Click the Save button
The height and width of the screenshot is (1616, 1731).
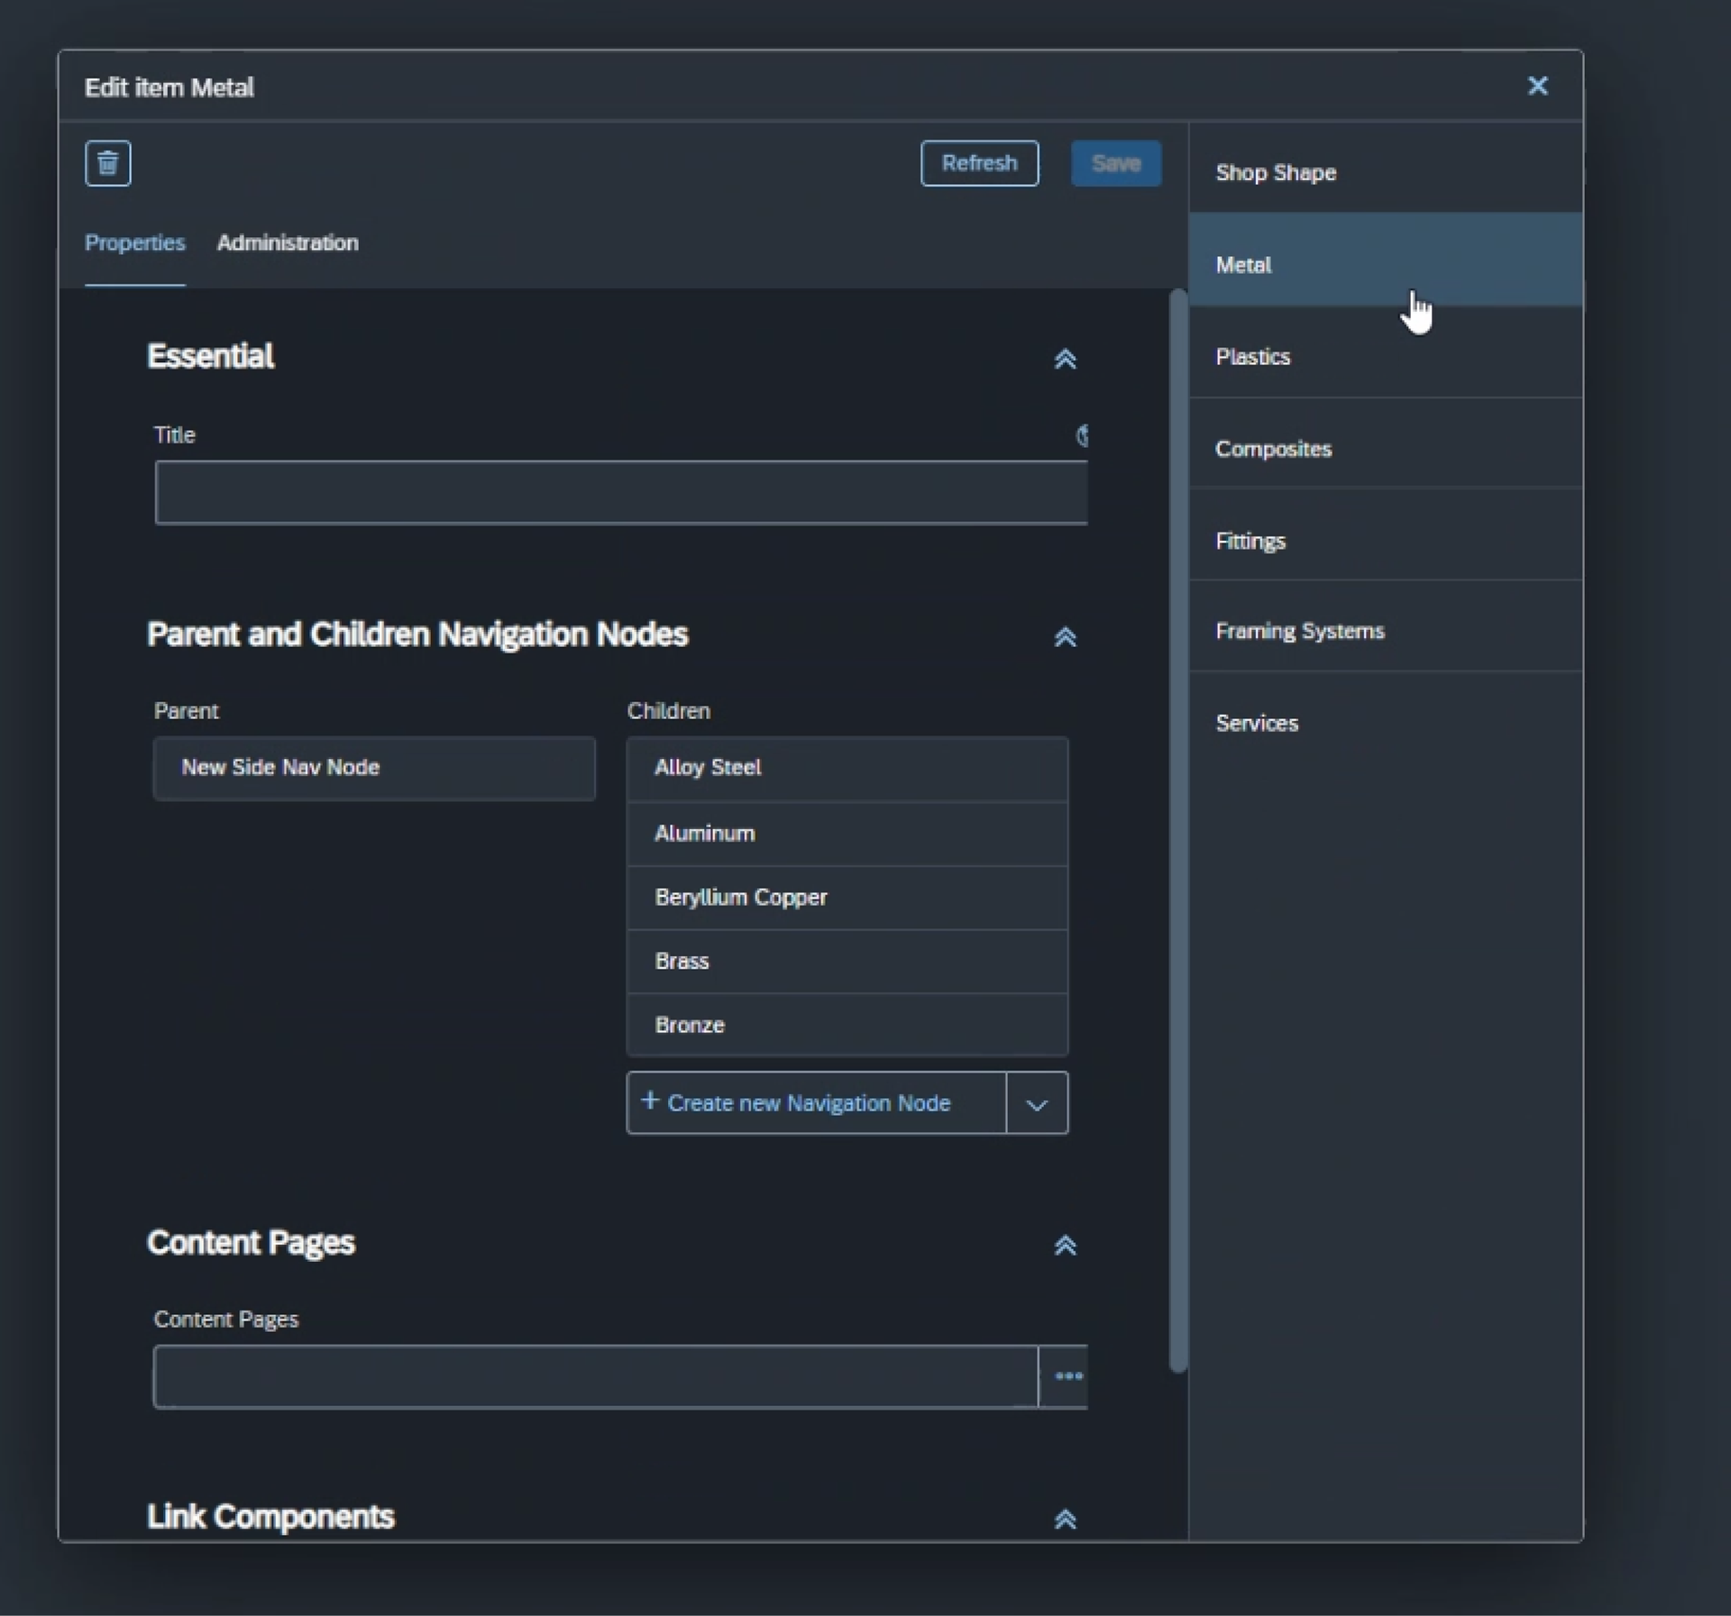coord(1116,163)
